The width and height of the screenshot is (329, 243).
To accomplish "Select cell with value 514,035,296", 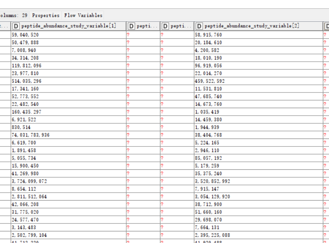I will 69,81.
